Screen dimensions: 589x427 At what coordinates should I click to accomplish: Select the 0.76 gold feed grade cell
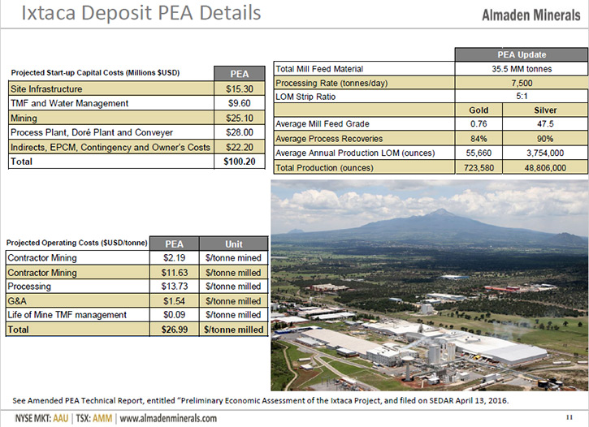[x=479, y=124]
